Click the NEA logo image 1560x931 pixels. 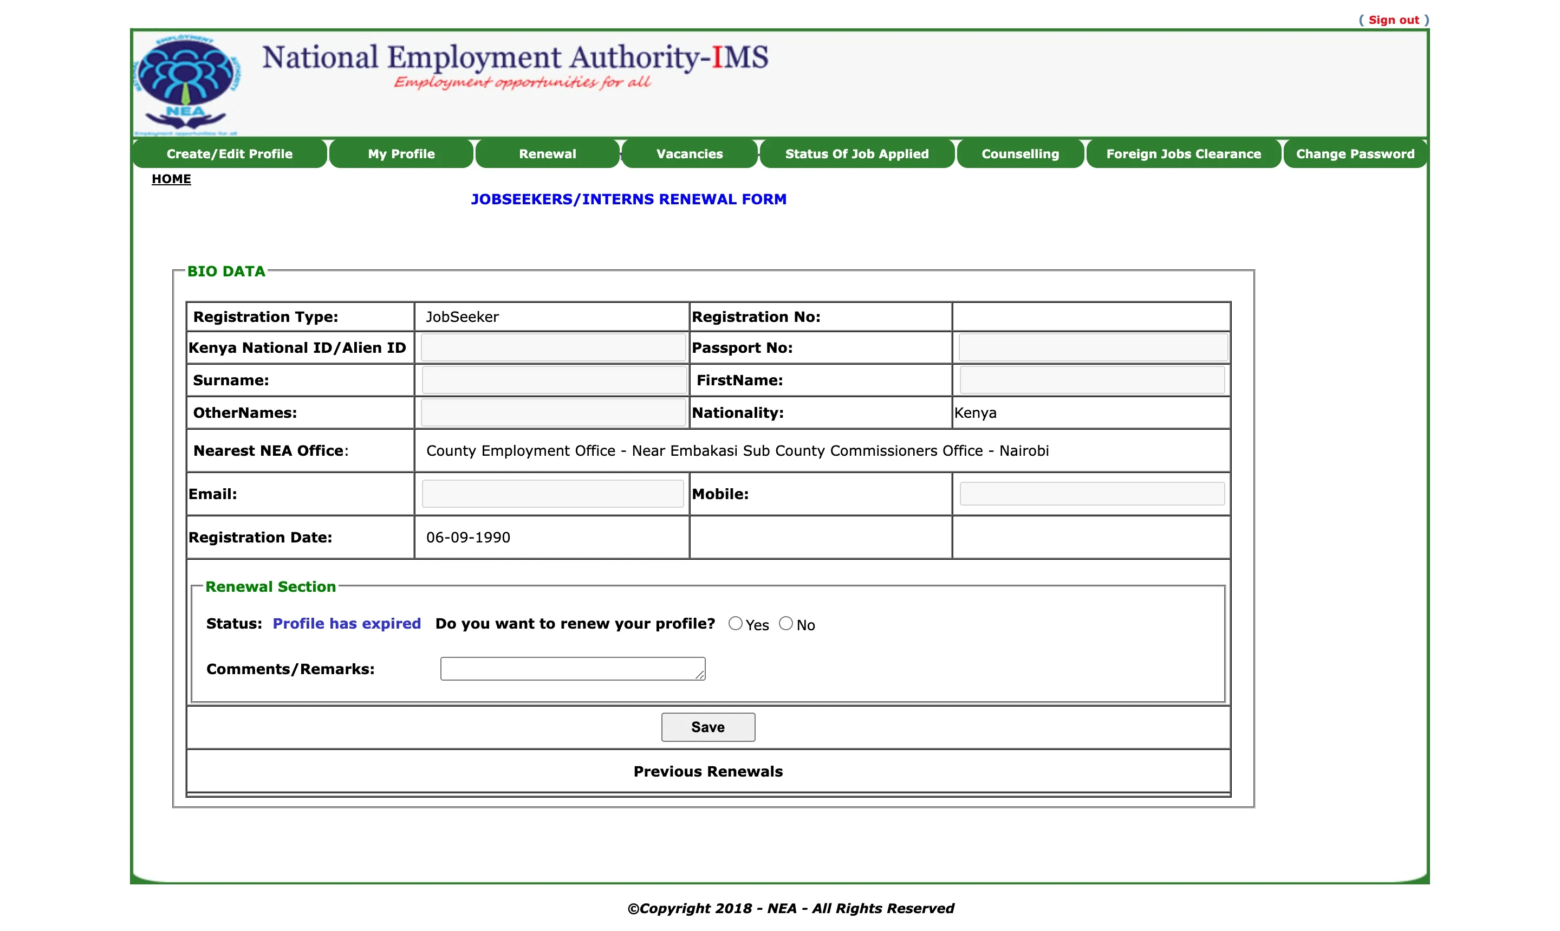187,84
